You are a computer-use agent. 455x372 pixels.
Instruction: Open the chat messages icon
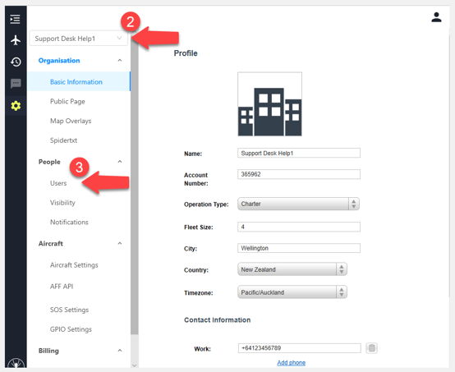[16, 84]
